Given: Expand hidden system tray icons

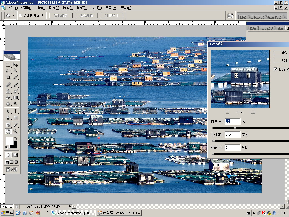Looking at the screenshot, I should pyautogui.click(x=254, y=213).
